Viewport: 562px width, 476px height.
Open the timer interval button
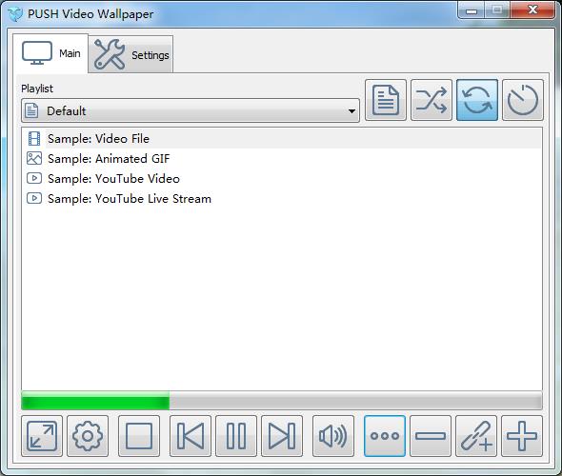tap(523, 100)
